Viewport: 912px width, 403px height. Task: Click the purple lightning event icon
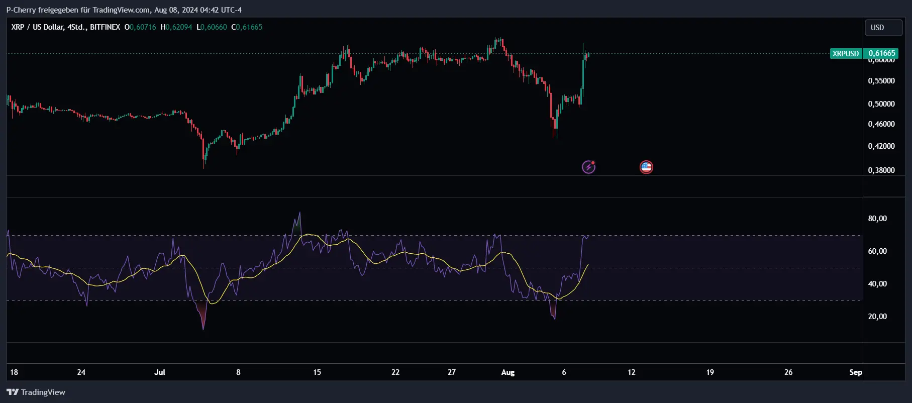point(588,167)
